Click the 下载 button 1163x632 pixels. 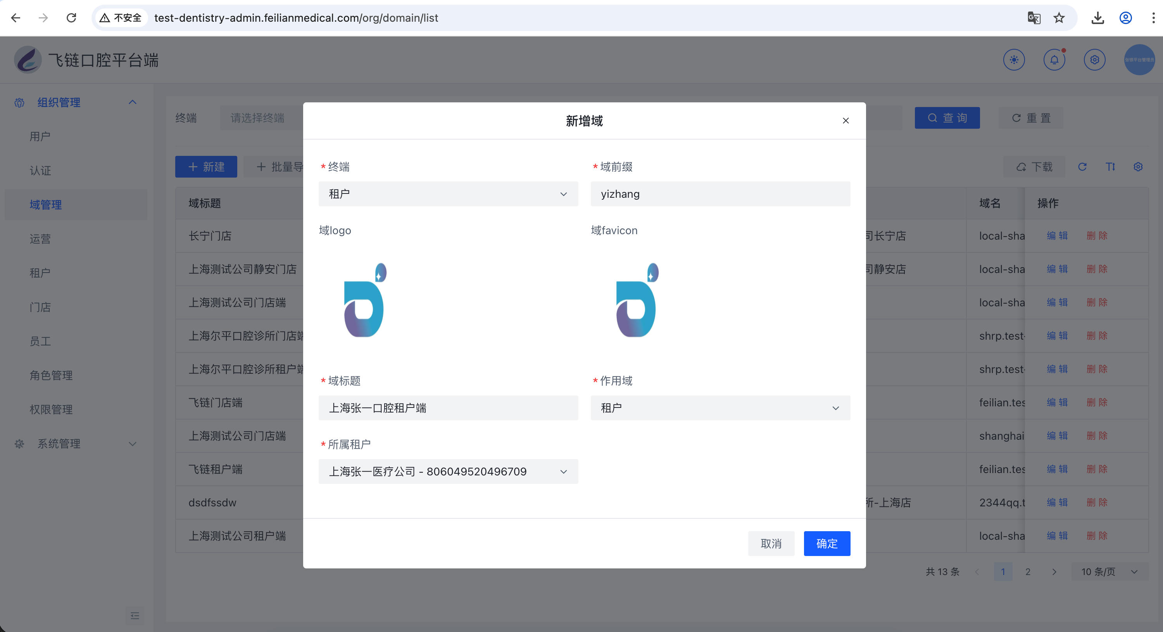[1034, 167]
